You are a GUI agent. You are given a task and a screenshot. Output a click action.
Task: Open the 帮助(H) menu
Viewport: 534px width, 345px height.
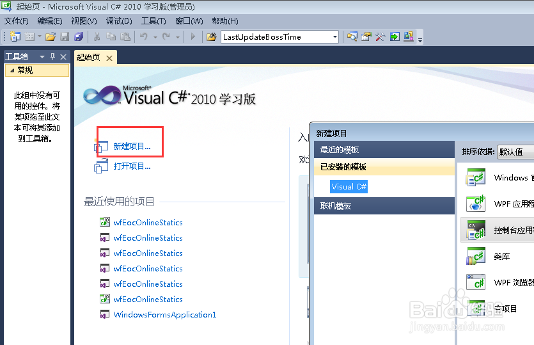click(224, 21)
